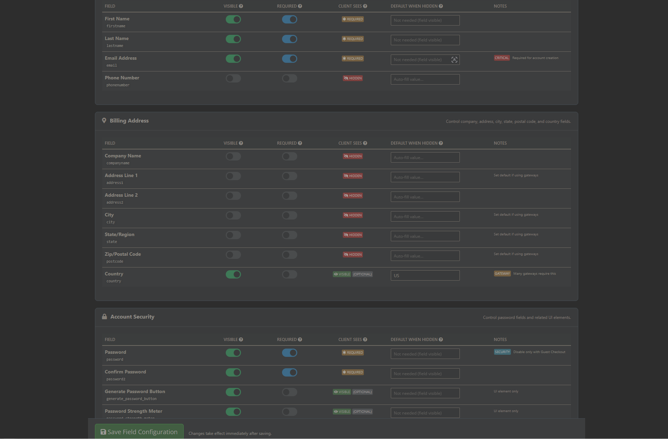Image resolution: width=668 pixels, height=439 pixels.
Task: Click the Address Line 1 auto-fill value field
Action: [x=425, y=177]
